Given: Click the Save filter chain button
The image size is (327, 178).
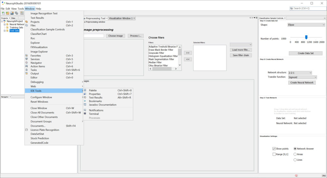Looking at the screenshot, I should (x=241, y=55).
